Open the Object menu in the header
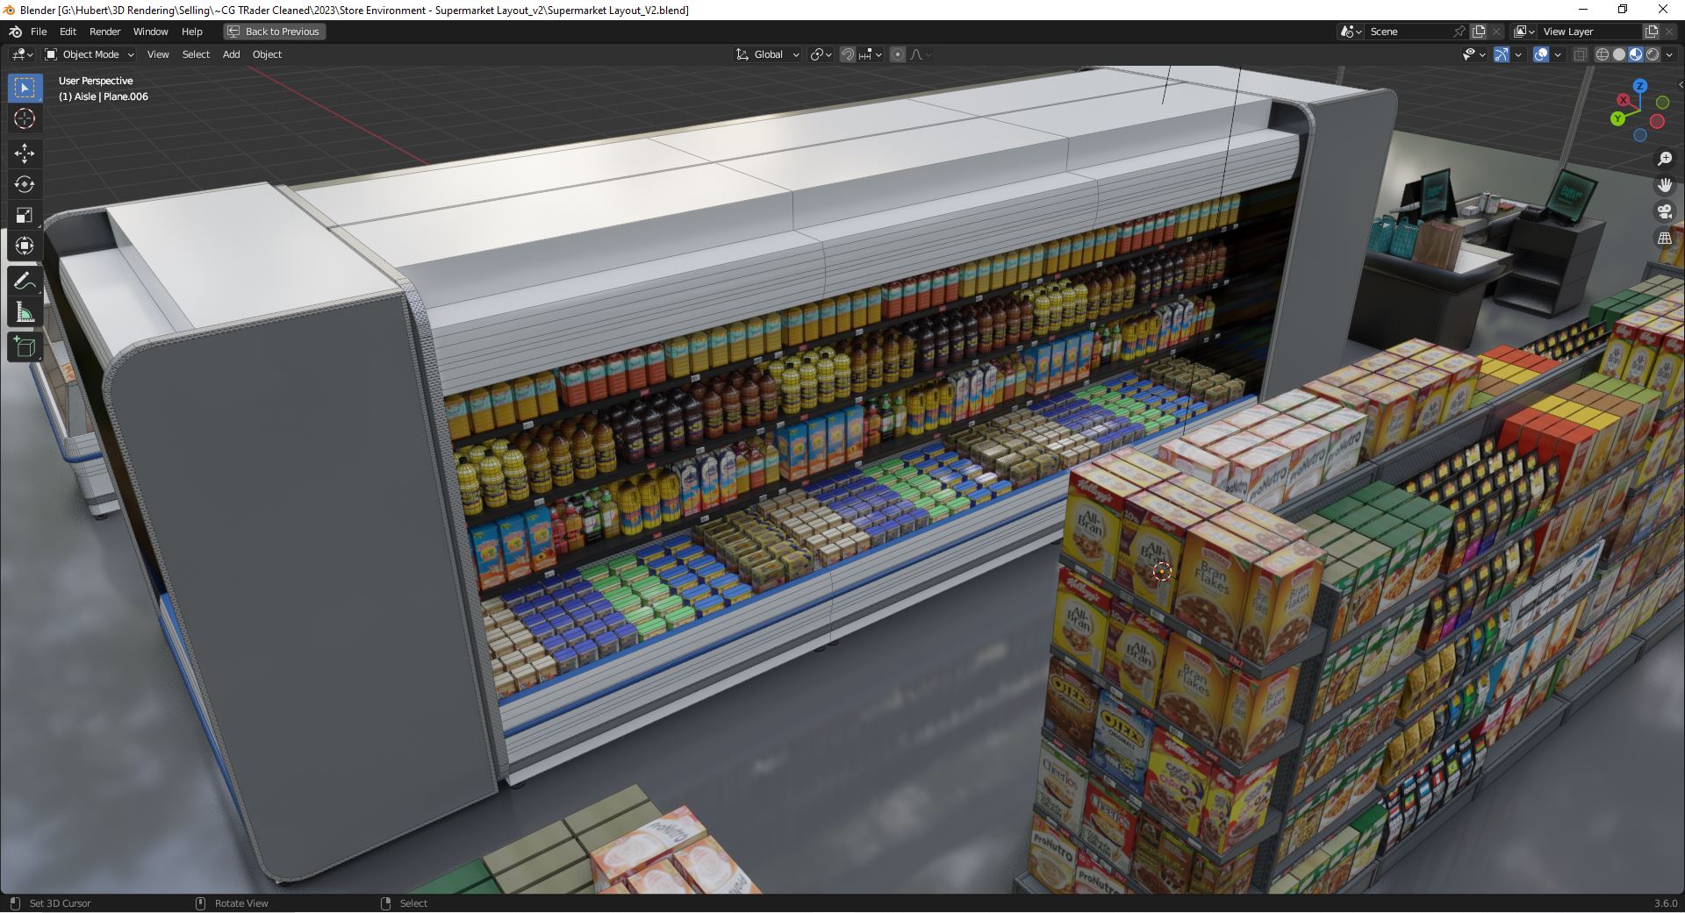The width and height of the screenshot is (1685, 913). point(267,54)
